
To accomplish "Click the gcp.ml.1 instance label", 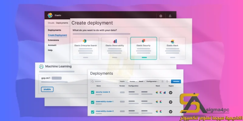I will 46,78.
